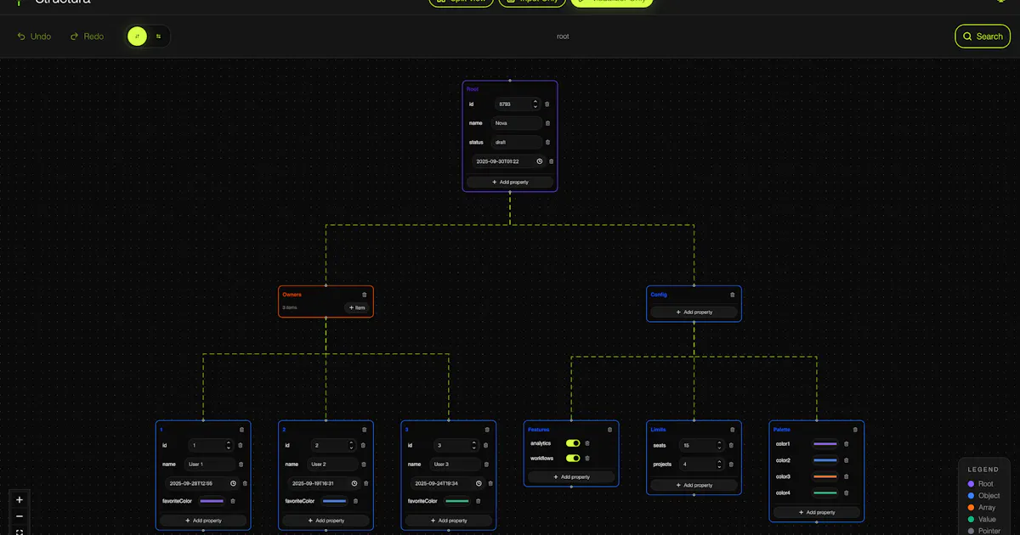Add an Item to the Owners array
1020x535 pixels.
click(357, 307)
